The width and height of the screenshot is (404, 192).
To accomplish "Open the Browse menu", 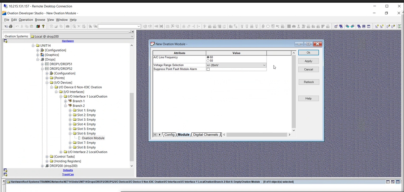I will pos(40,20).
